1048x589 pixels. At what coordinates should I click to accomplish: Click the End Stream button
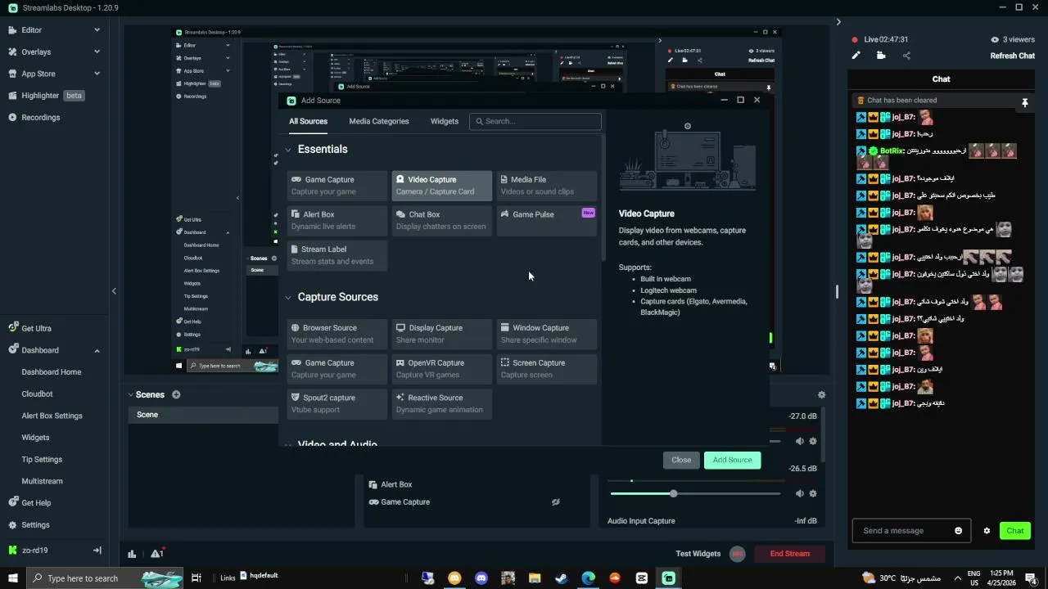pos(789,554)
